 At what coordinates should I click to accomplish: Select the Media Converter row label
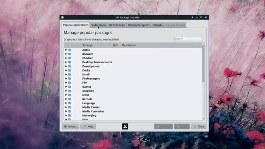pyautogui.click(x=93, y=111)
